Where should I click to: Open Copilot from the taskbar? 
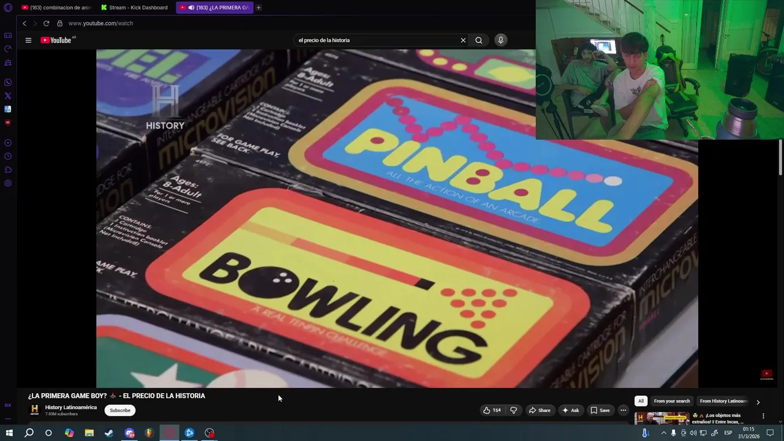point(69,433)
